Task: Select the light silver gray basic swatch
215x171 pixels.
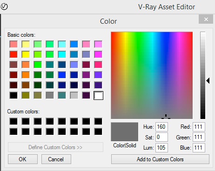Action: tap(74, 95)
